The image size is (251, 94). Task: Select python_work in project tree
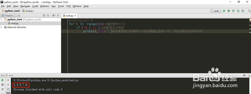tap(15, 19)
